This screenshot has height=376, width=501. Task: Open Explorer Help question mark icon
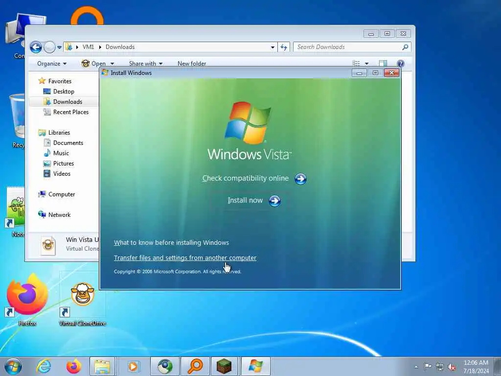pyautogui.click(x=400, y=64)
